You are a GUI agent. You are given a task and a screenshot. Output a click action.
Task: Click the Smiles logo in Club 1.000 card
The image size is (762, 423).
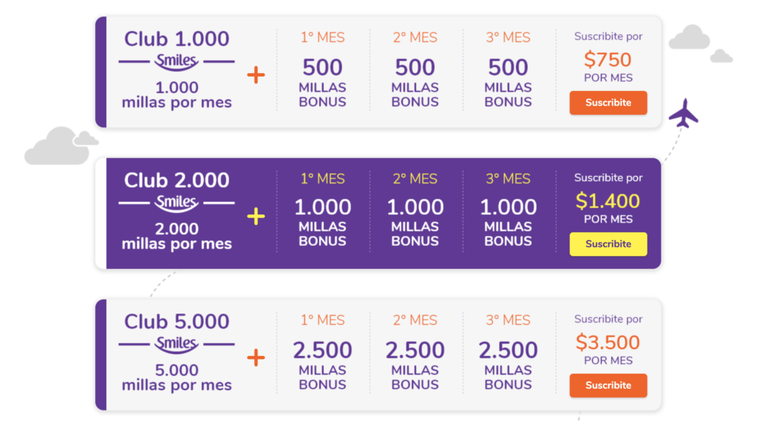coord(176,62)
